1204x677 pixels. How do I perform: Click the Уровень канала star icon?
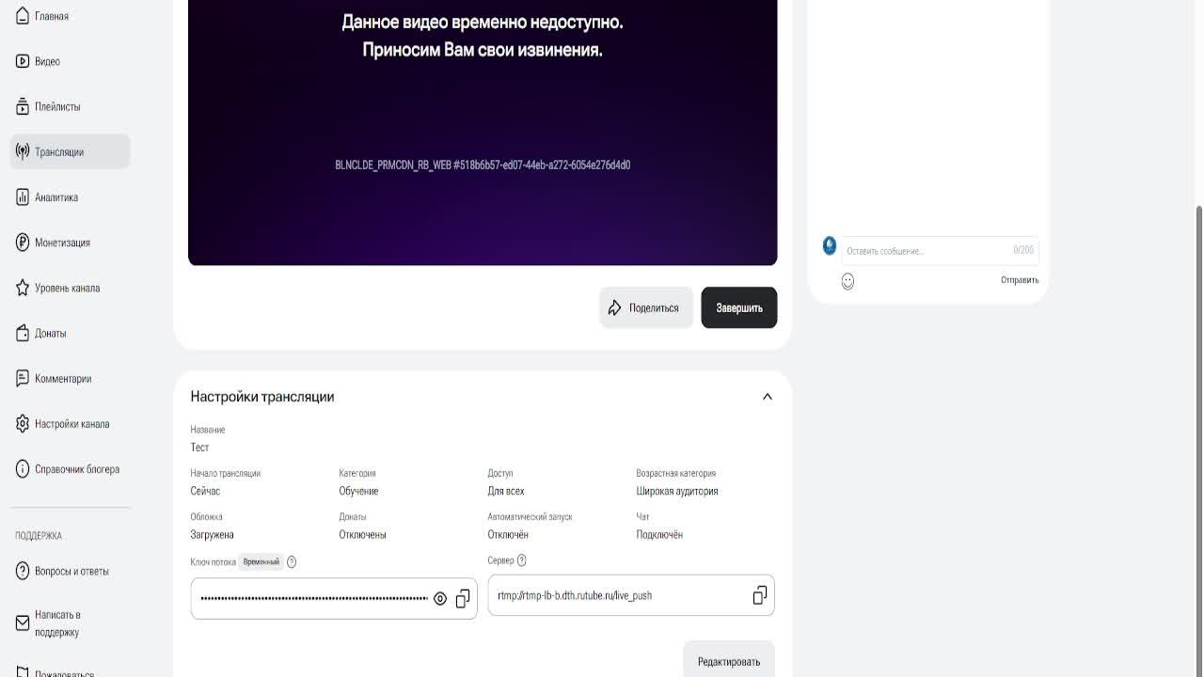tap(23, 288)
